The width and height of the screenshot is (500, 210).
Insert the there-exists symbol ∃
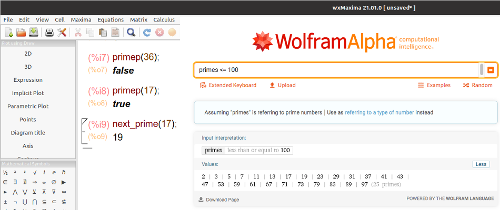(15, 182)
